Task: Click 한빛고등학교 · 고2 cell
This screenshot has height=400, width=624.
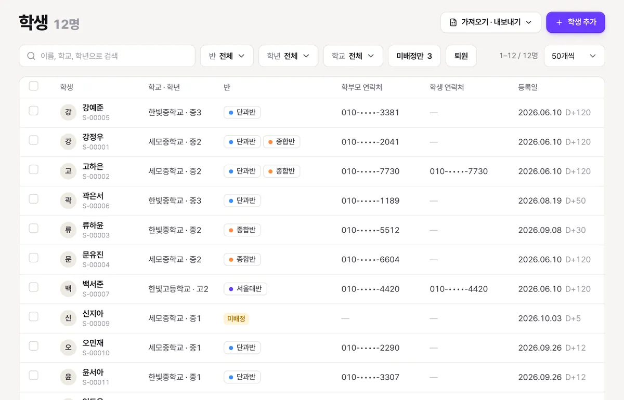Action: pos(178,289)
